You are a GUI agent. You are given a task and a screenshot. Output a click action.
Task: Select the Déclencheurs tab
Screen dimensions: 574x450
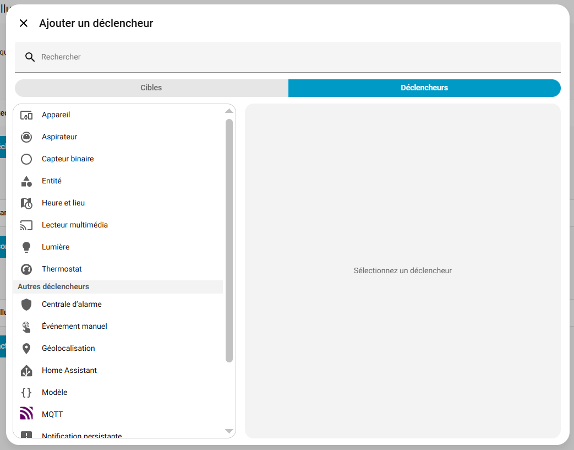pos(424,88)
